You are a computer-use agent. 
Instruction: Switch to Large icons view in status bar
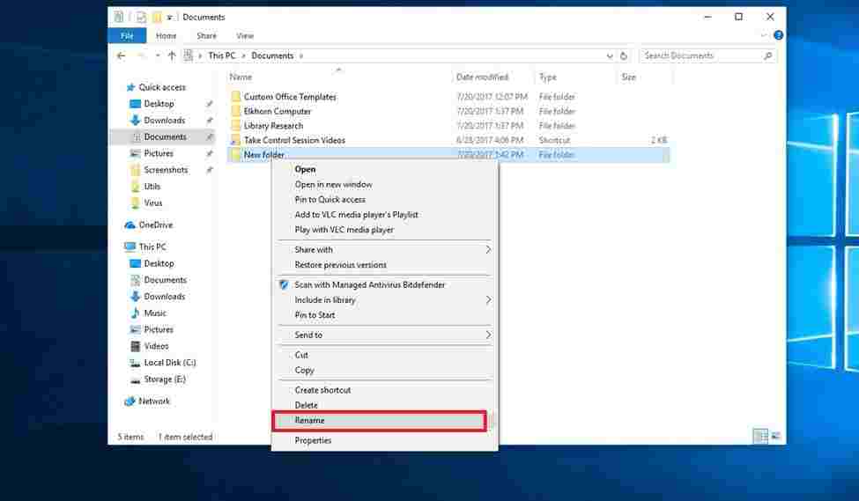(775, 437)
